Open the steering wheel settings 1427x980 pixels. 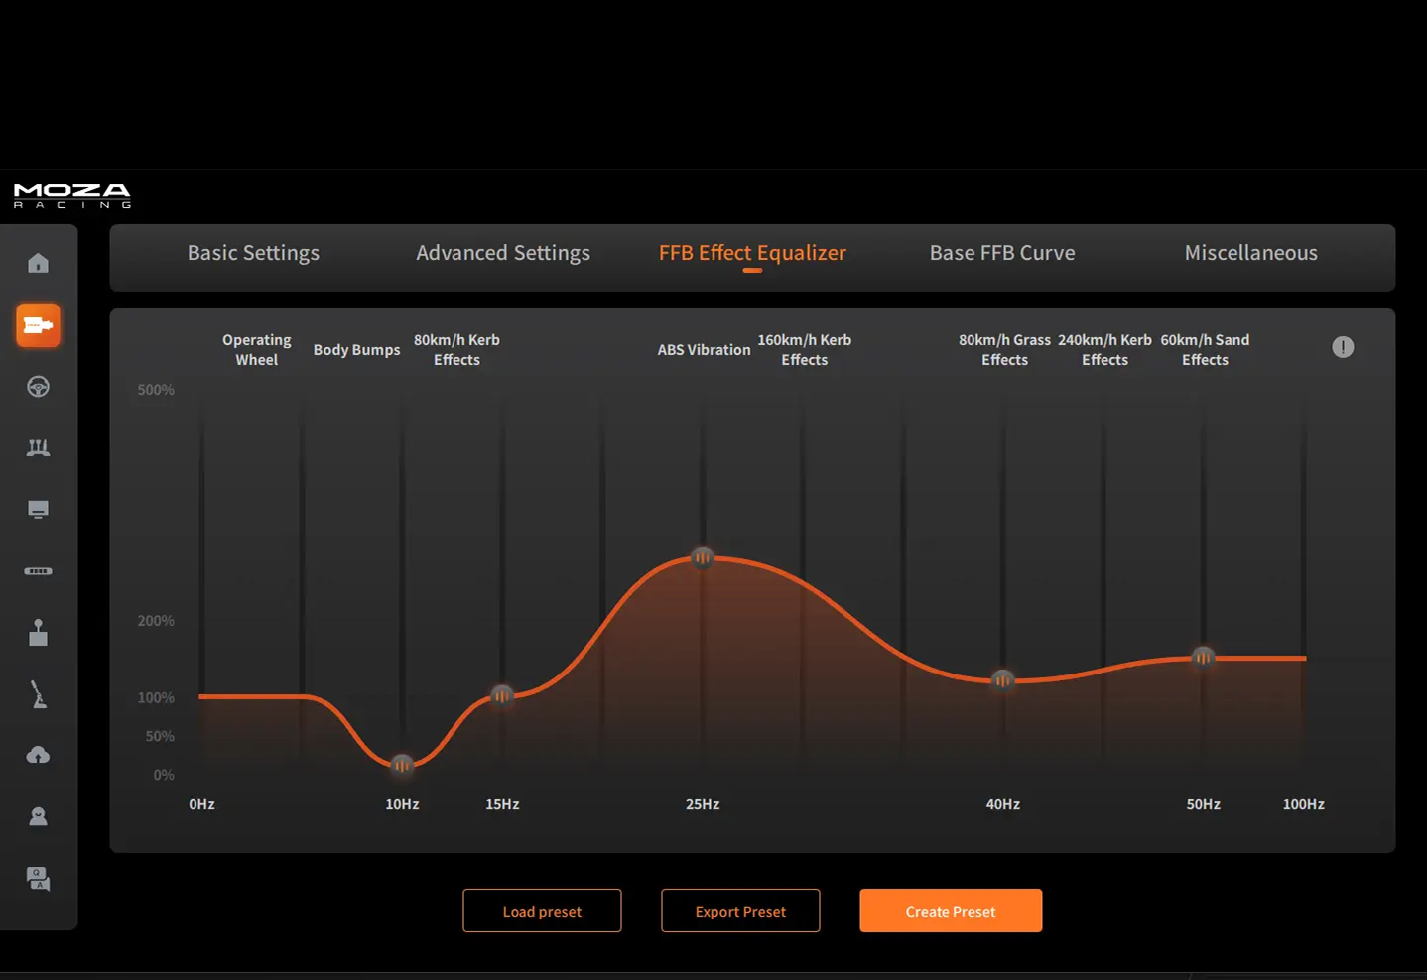(x=38, y=387)
